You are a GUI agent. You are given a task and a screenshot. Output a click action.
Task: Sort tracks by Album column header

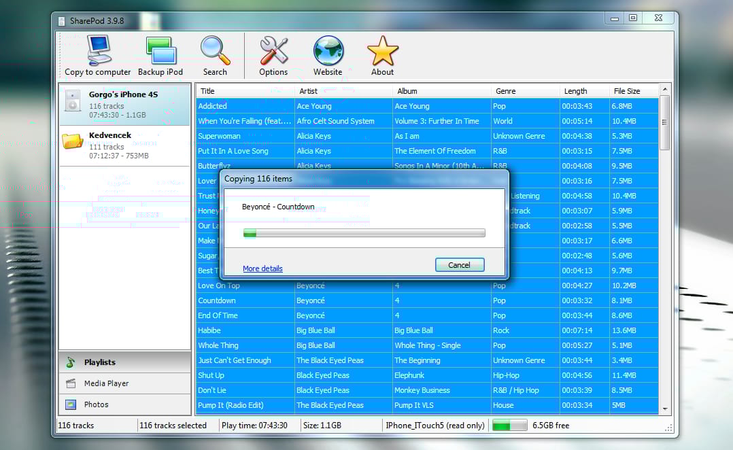click(x=442, y=91)
